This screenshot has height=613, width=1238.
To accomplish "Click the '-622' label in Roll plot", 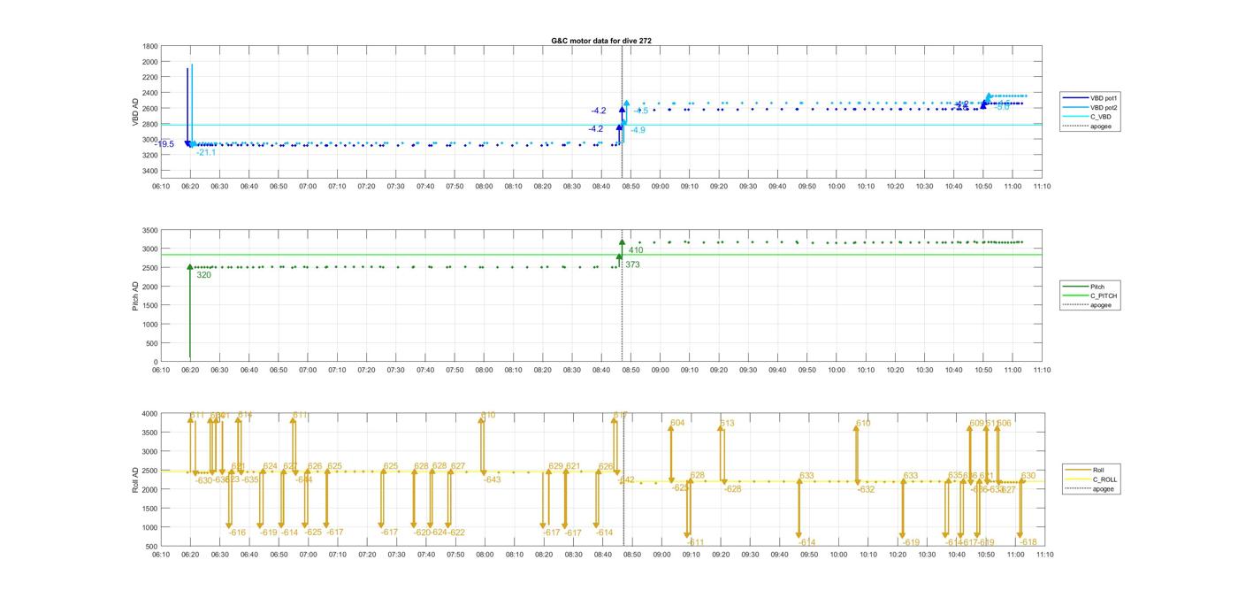I will [x=456, y=533].
